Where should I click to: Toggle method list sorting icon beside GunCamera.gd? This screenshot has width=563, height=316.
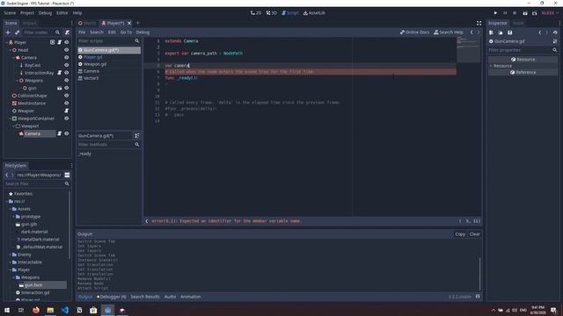137,136
